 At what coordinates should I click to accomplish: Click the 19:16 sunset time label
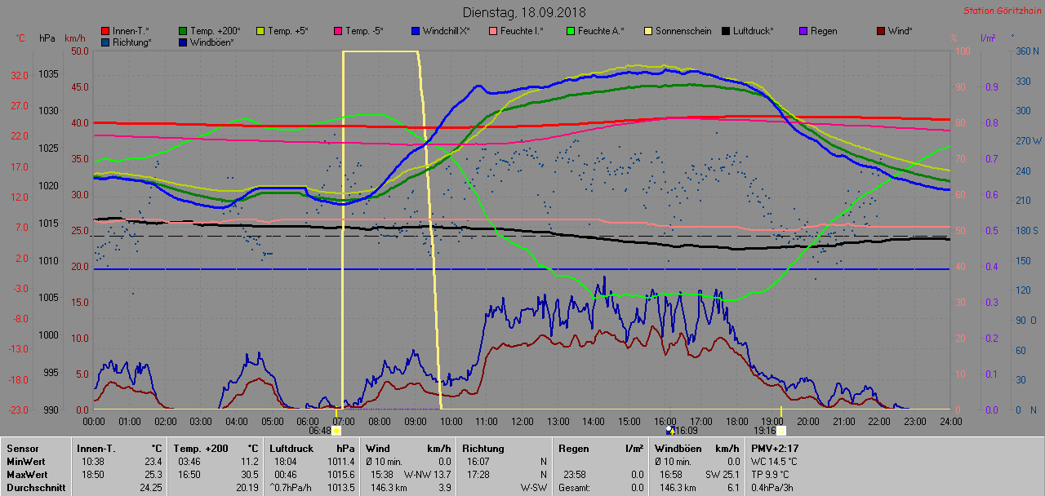coord(764,431)
